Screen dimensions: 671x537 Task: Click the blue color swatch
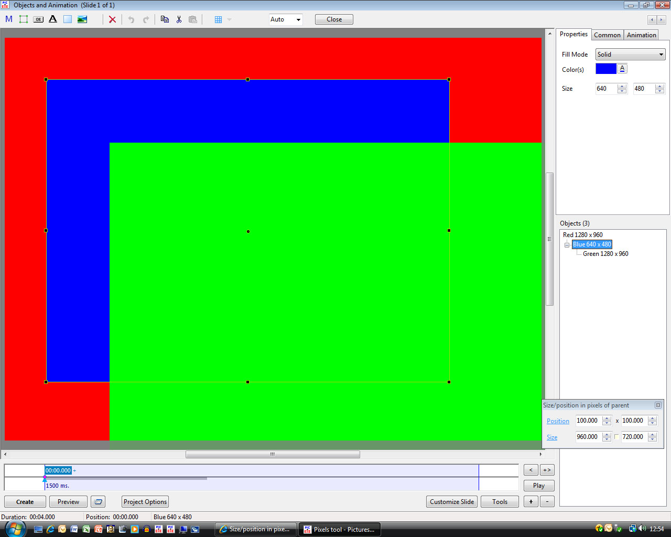(605, 69)
